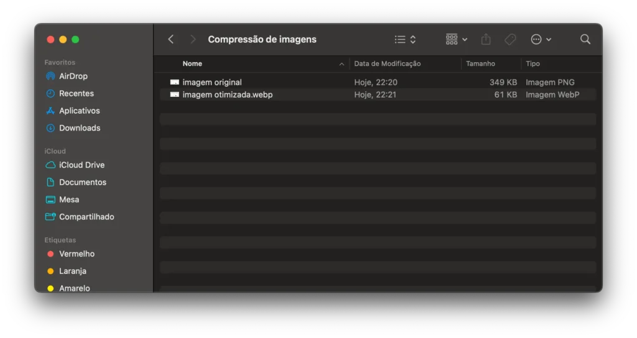The image size is (637, 338).
Task: Click the WebP file thumbnail icon
Action: pos(174,94)
